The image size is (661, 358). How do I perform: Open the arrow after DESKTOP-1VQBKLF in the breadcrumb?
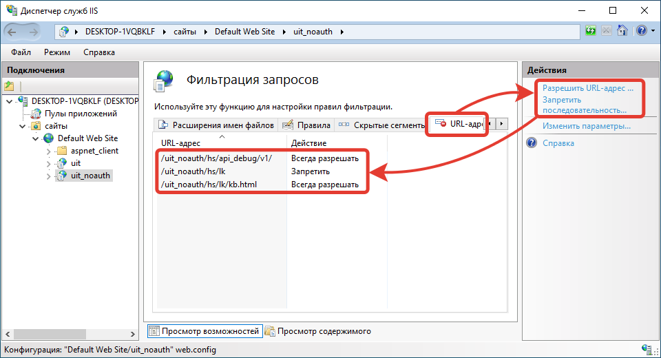pyautogui.click(x=164, y=32)
